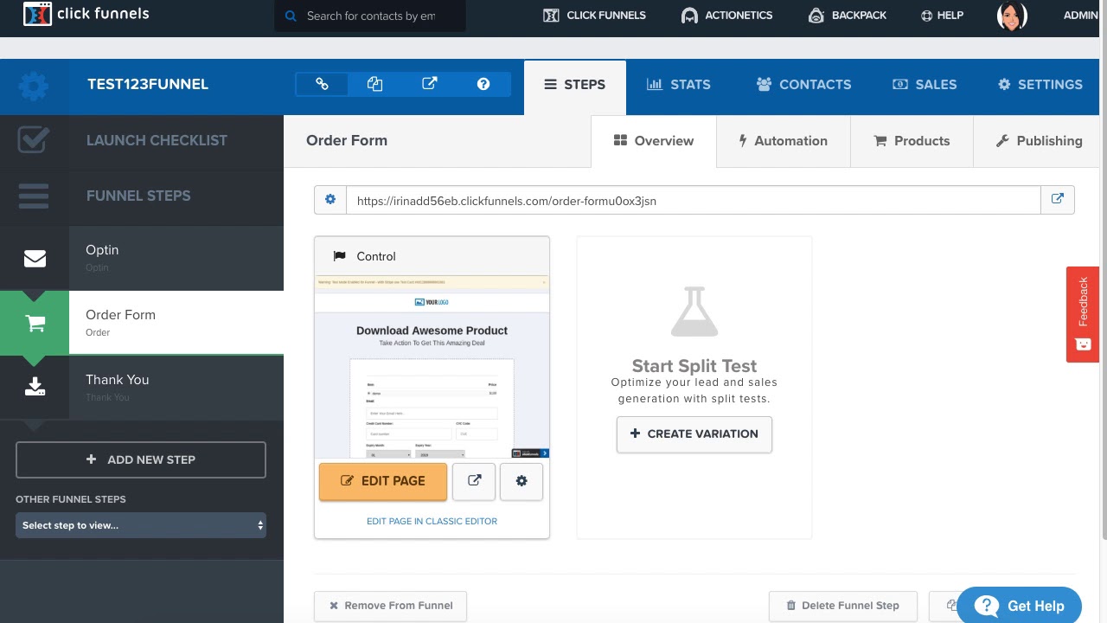Screen dimensions: 1107x623
Task: Open the funnel settings gear icon
Action: tap(34, 85)
